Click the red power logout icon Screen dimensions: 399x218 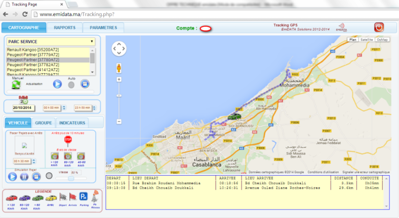(x=379, y=27)
